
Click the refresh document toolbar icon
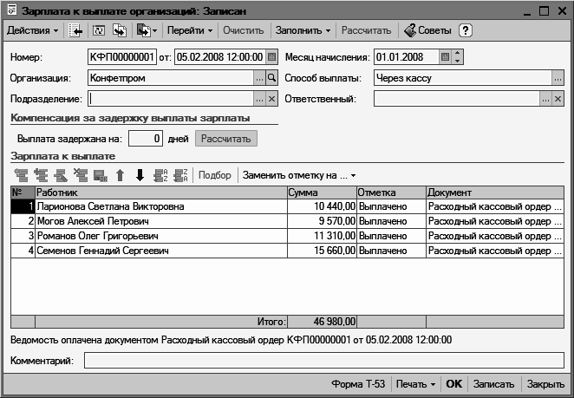(99, 30)
